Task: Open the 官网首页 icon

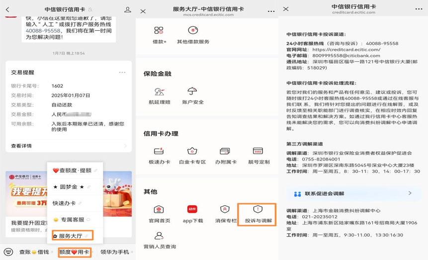Action: pos(159,209)
